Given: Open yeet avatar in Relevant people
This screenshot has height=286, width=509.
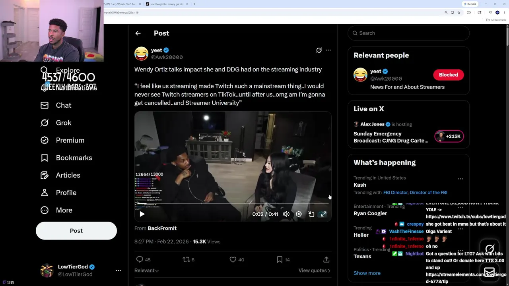Looking at the screenshot, I should tap(360, 75).
